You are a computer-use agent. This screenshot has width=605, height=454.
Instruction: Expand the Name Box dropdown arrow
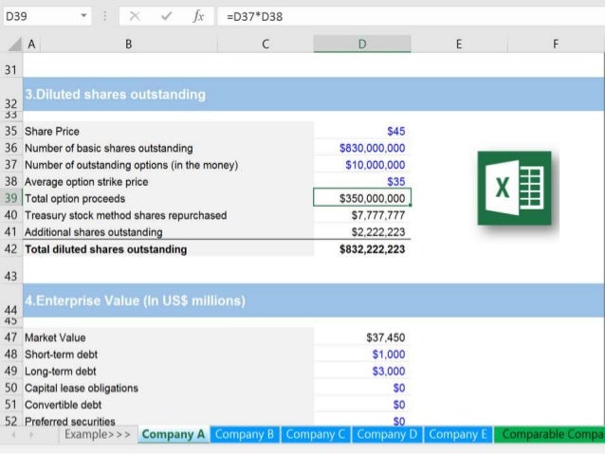click(83, 16)
